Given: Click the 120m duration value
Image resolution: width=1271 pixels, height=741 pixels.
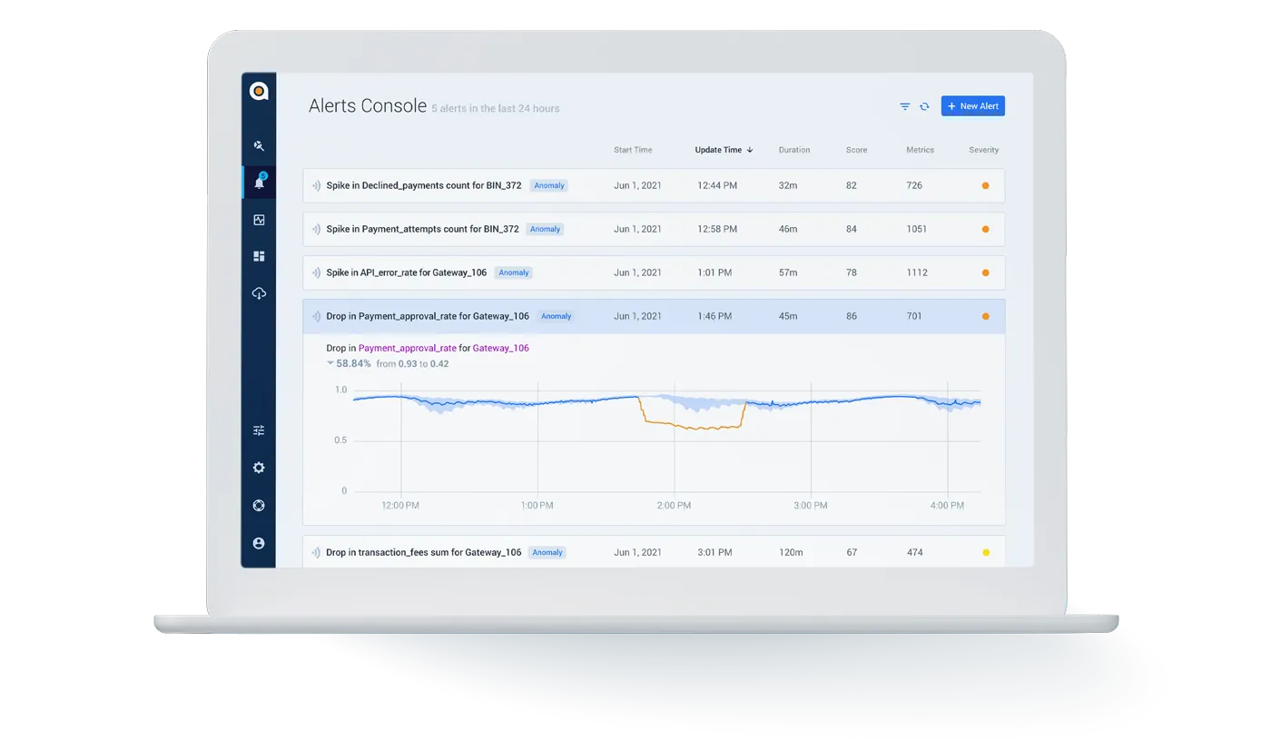Looking at the screenshot, I should pos(791,552).
